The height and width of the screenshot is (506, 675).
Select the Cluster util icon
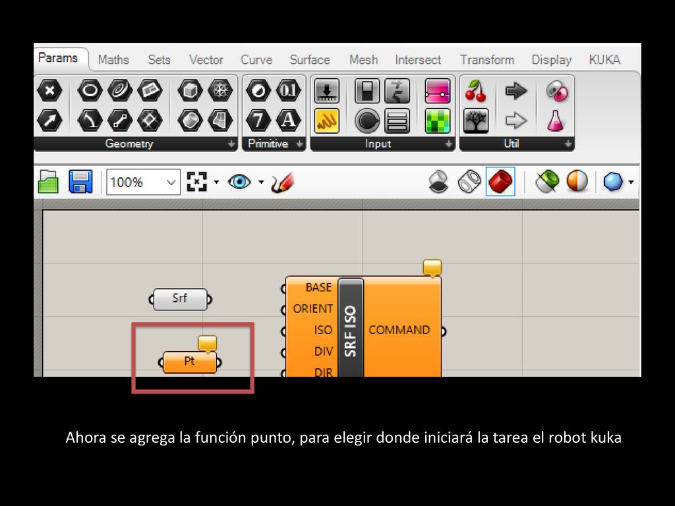point(556,91)
